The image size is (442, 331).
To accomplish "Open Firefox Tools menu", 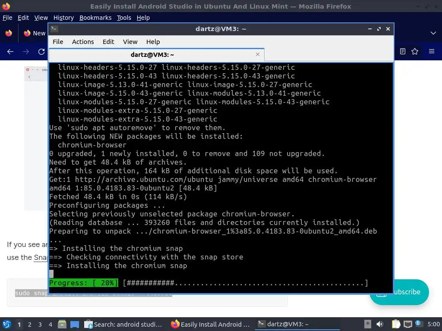I will (x=124, y=18).
